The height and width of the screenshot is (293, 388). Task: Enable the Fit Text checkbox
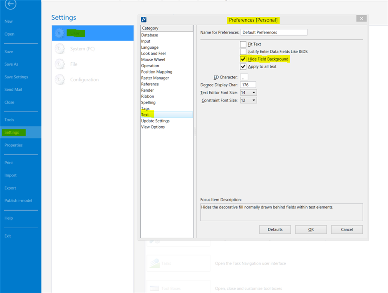tap(243, 44)
